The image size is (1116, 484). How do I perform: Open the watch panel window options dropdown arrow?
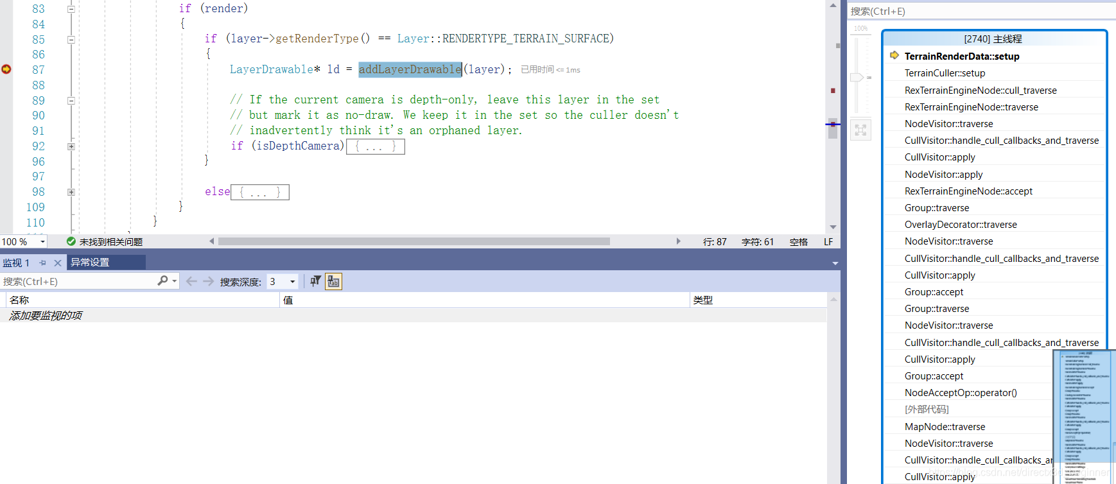pyautogui.click(x=835, y=263)
